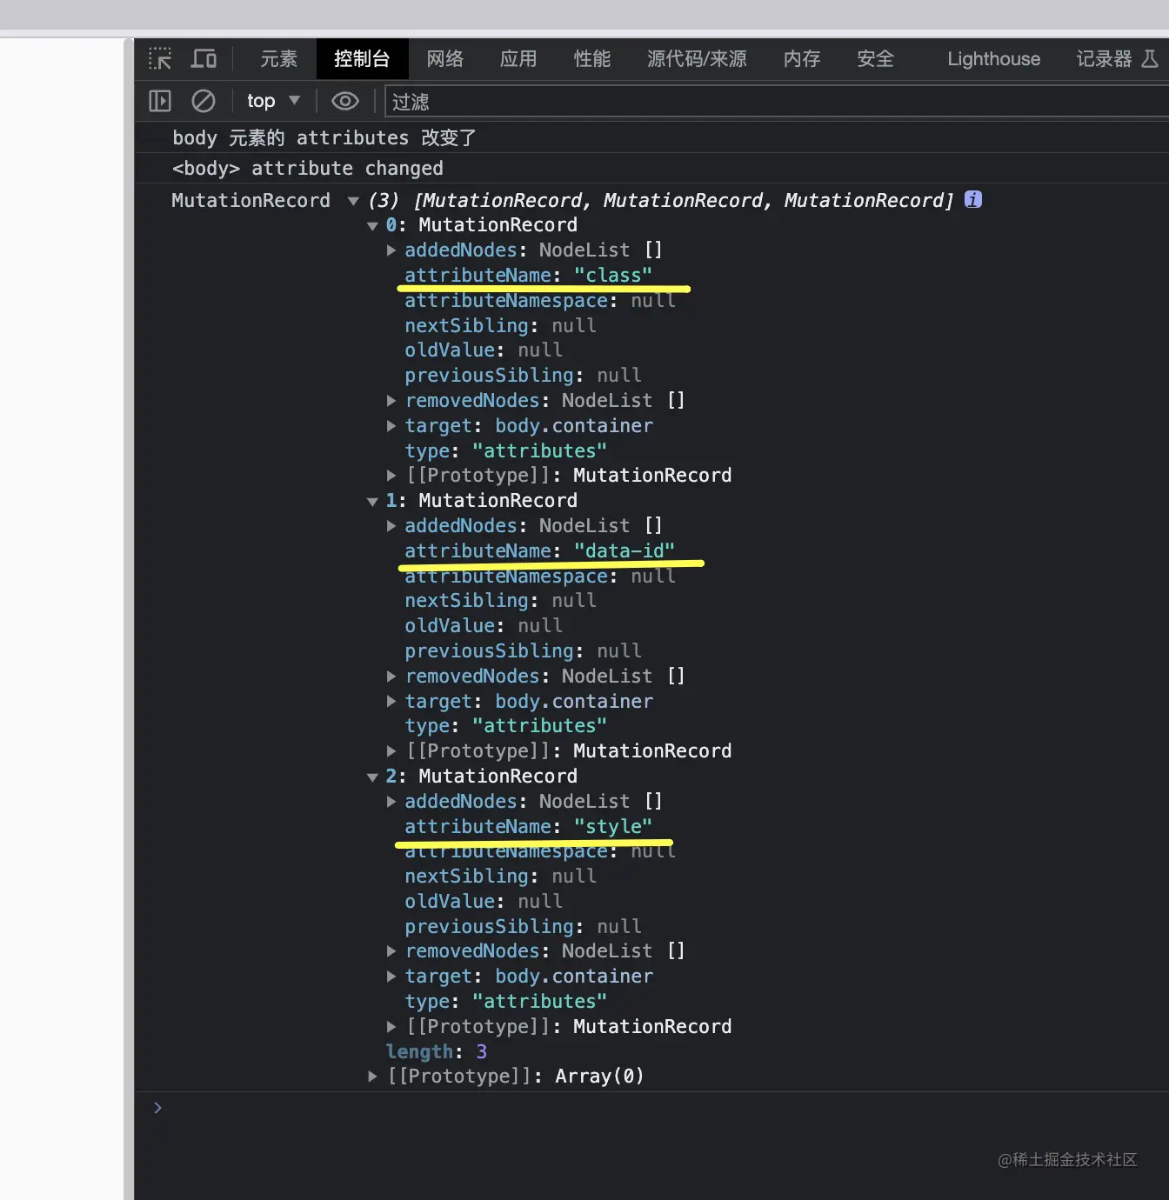Expand the [[Prototype]] Array(0) entry
Image resolution: width=1169 pixels, height=1200 pixels.
coord(373,1076)
